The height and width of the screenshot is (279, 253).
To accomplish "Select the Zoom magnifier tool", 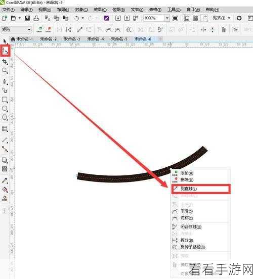I will [x=5, y=71].
